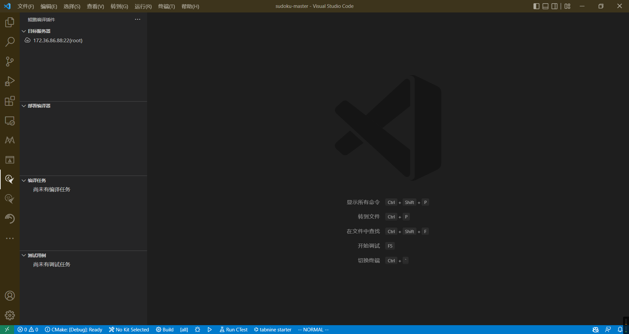Open the 编辑(E) menu

tap(49, 6)
